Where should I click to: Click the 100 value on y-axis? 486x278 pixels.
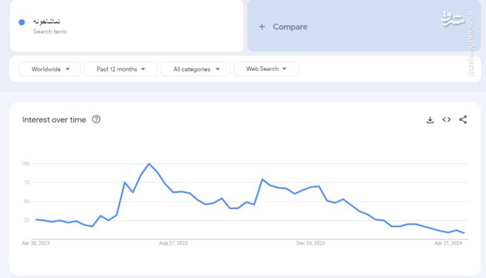[25, 164]
